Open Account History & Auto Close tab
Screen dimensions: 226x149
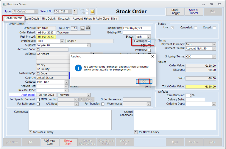91,18
